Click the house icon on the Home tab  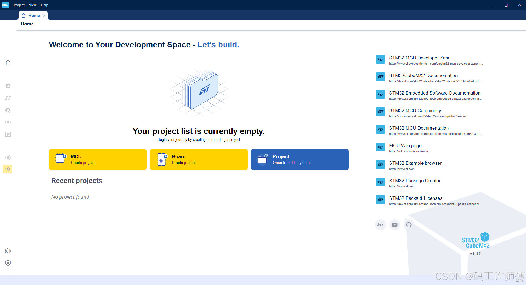[24, 16]
